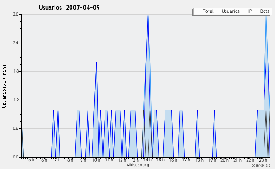Screen dimensions: 275x169
Task: Click the '23 h' x-axis label
Action: 263,160
